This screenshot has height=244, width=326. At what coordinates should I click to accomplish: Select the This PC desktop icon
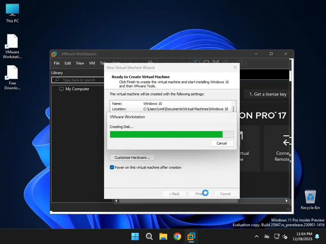coord(12,13)
